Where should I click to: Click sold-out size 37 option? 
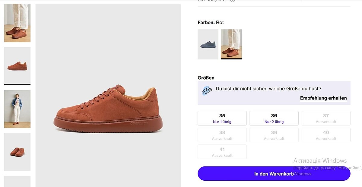coord(326,118)
